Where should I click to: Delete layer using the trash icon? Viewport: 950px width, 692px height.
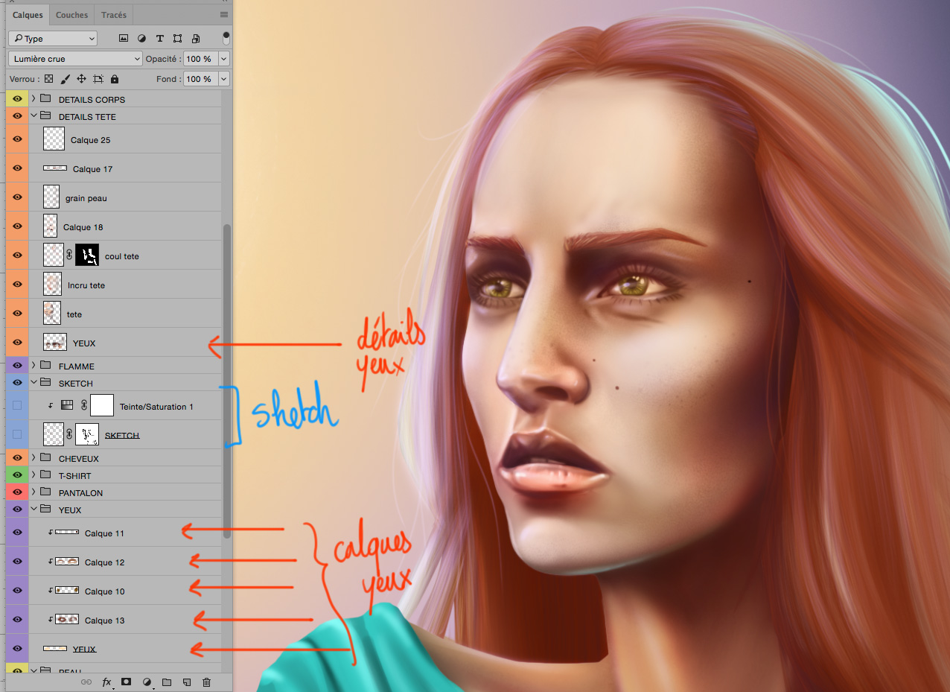tap(207, 682)
